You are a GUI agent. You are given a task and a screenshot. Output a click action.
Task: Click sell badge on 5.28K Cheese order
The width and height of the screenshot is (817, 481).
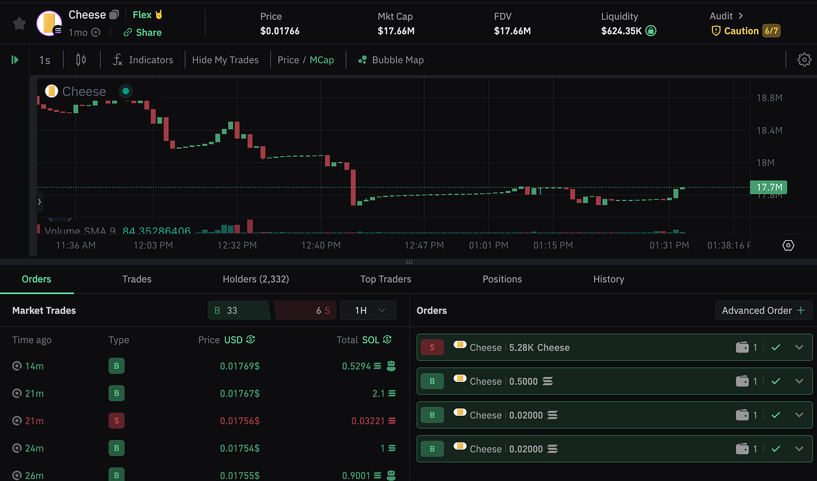432,347
